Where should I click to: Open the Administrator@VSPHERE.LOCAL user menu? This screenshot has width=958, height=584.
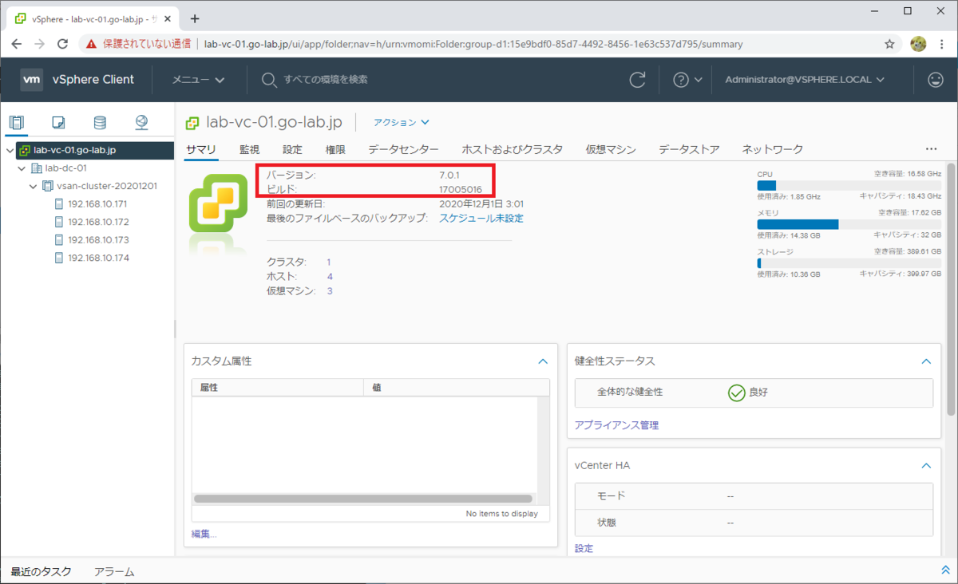805,80
